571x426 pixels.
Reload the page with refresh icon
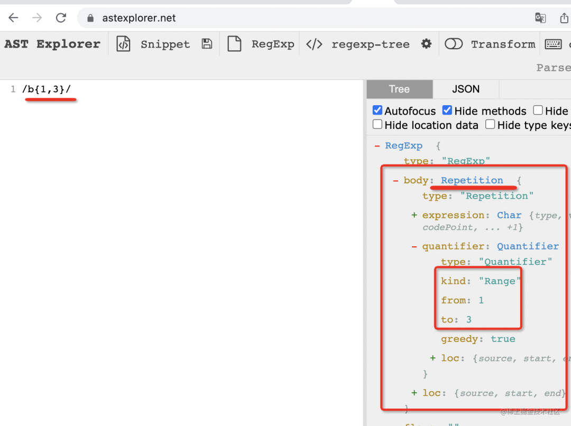coord(61,17)
